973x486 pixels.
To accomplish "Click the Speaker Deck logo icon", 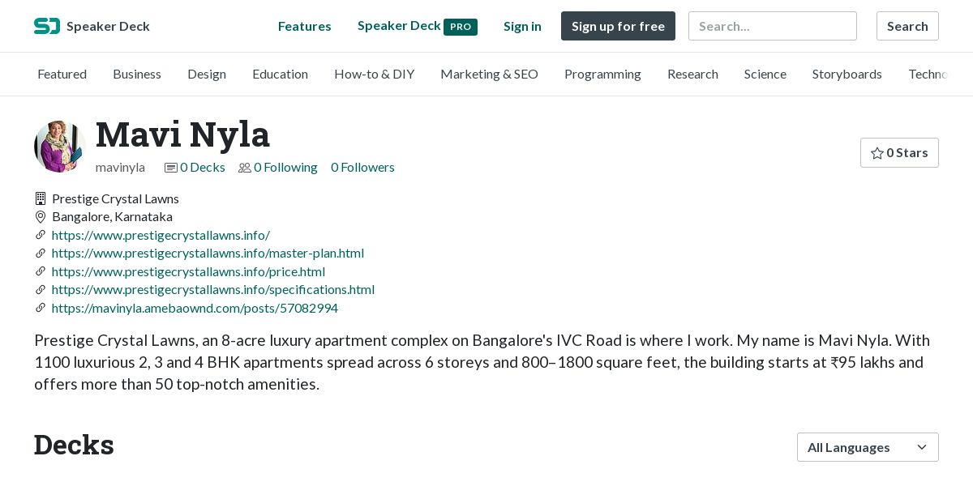I will [x=47, y=26].
